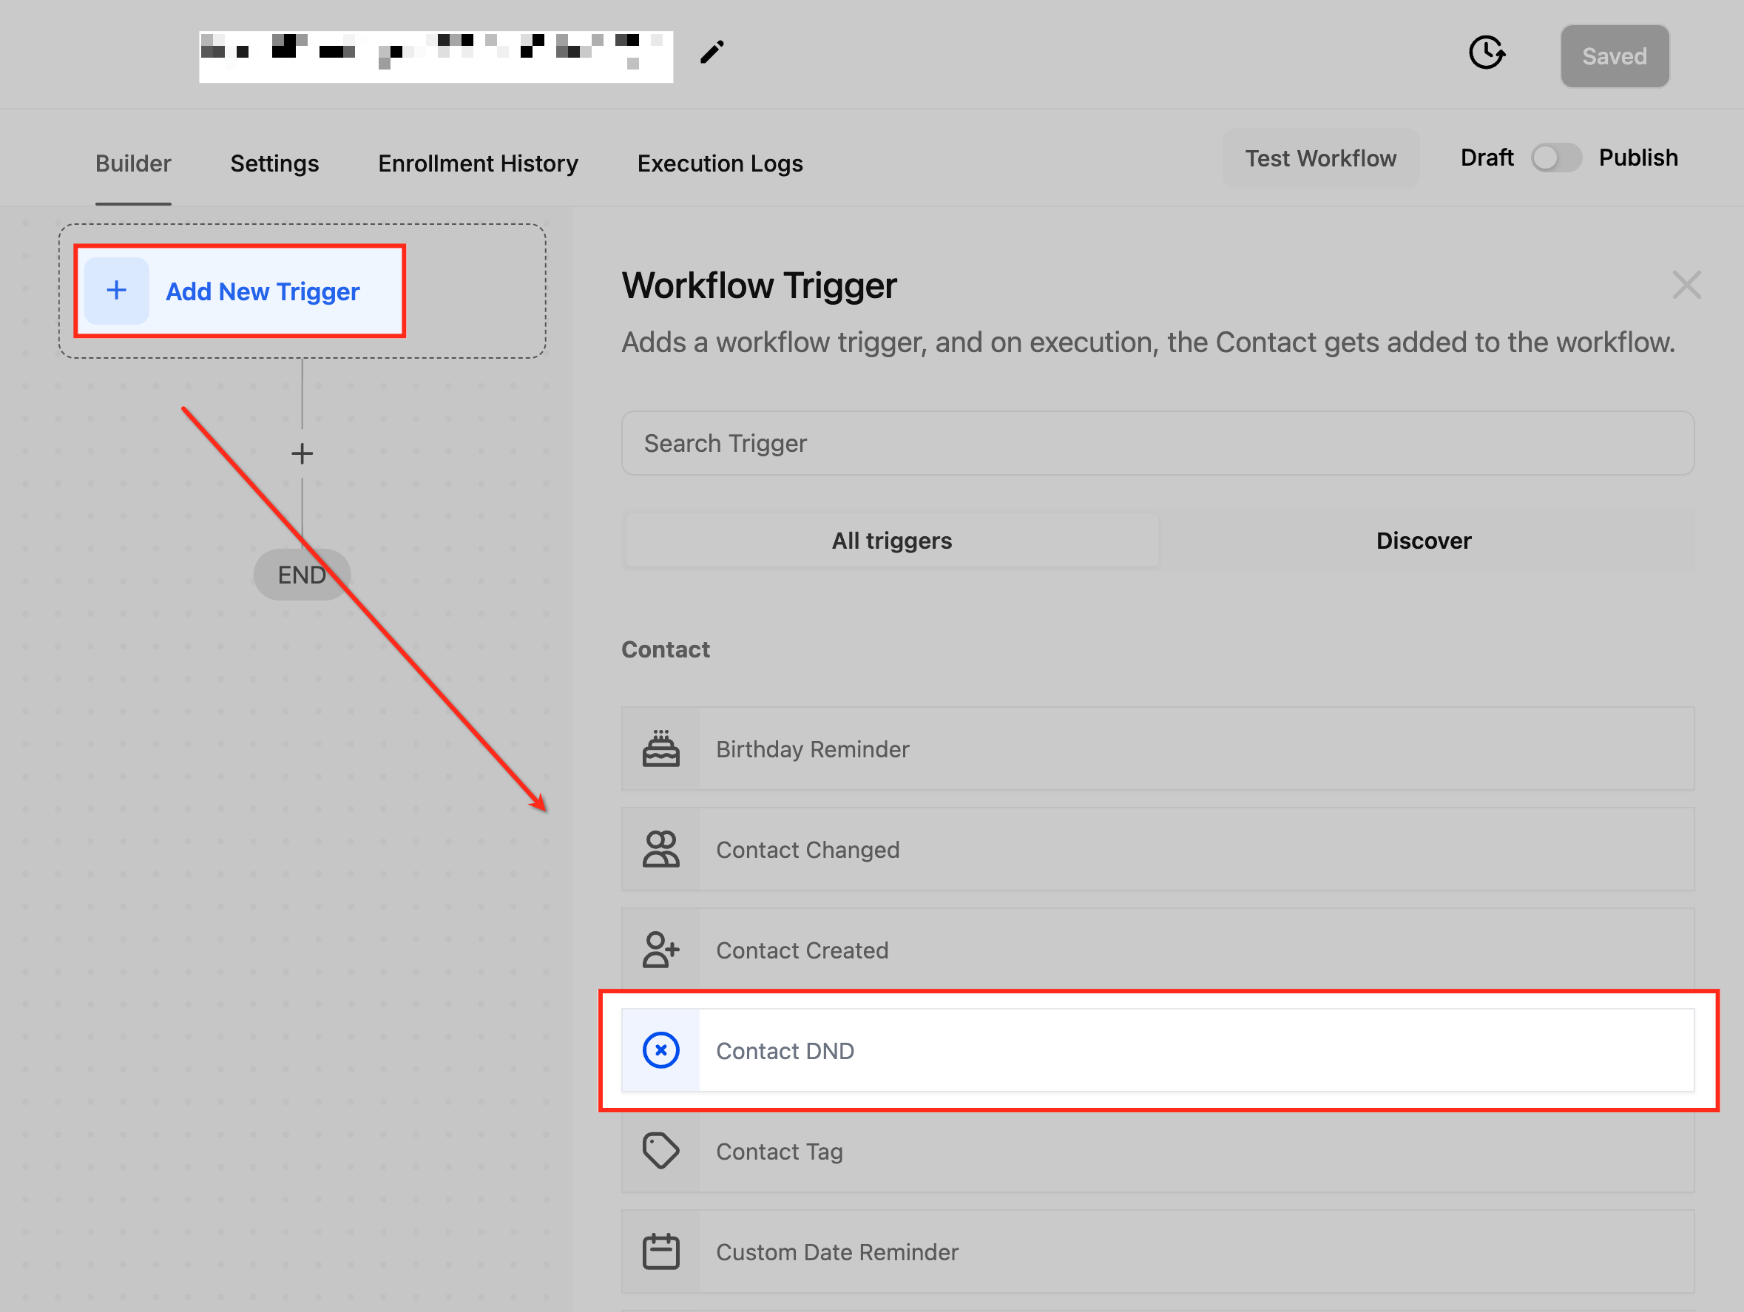Viewport: 1744px width, 1312px height.
Task: Click the Contact Created person-plus icon
Action: click(x=660, y=950)
